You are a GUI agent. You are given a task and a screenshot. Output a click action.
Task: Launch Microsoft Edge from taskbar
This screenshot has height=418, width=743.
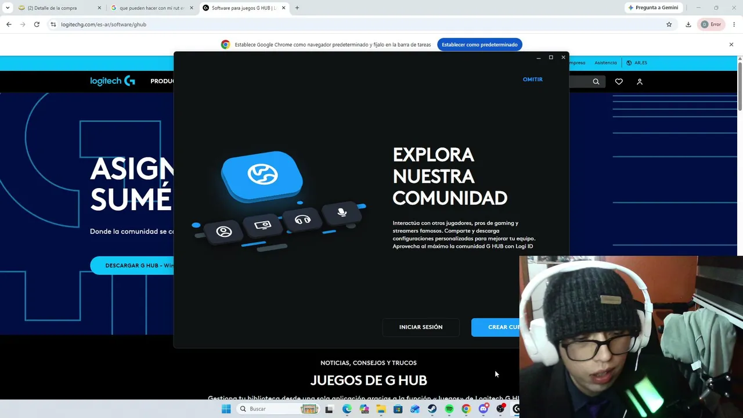pos(347,409)
